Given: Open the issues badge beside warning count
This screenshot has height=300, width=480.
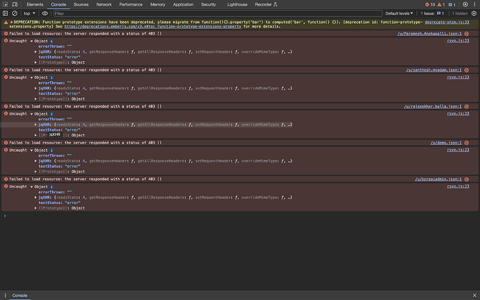Looking at the screenshot, I should pos(452,5).
